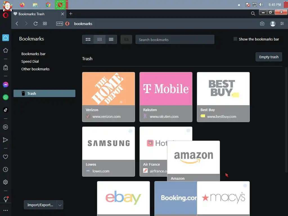Select the Bookmarks: Trash tab

[x=39, y=14]
